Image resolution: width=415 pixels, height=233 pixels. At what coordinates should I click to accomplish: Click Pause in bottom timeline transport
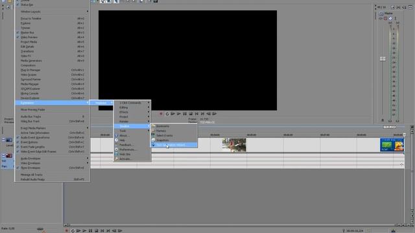point(91,230)
